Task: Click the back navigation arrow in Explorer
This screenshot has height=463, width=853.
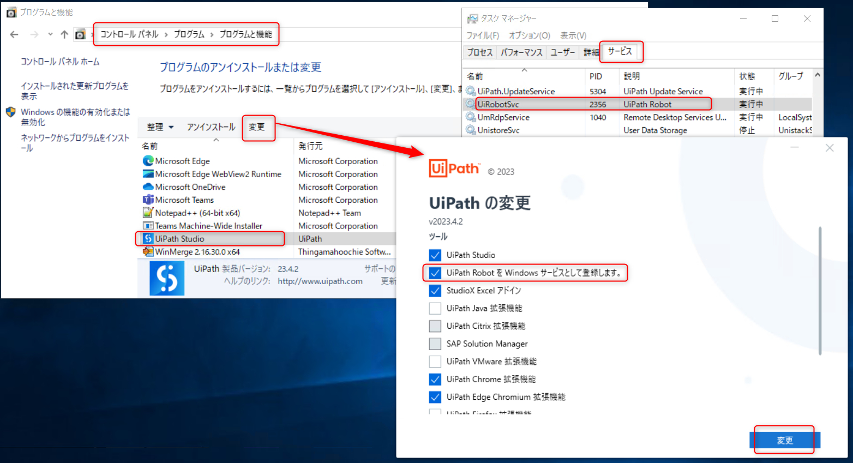Action: [x=13, y=34]
